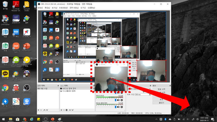Open 5KPlayer desktop icon

(27, 75)
